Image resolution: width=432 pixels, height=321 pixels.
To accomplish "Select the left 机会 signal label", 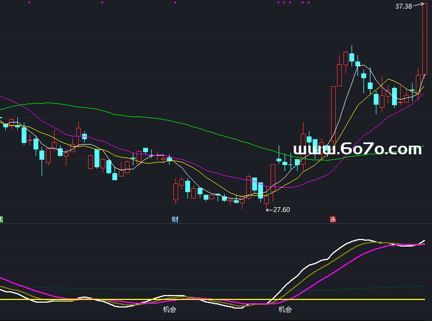I will [x=170, y=310].
